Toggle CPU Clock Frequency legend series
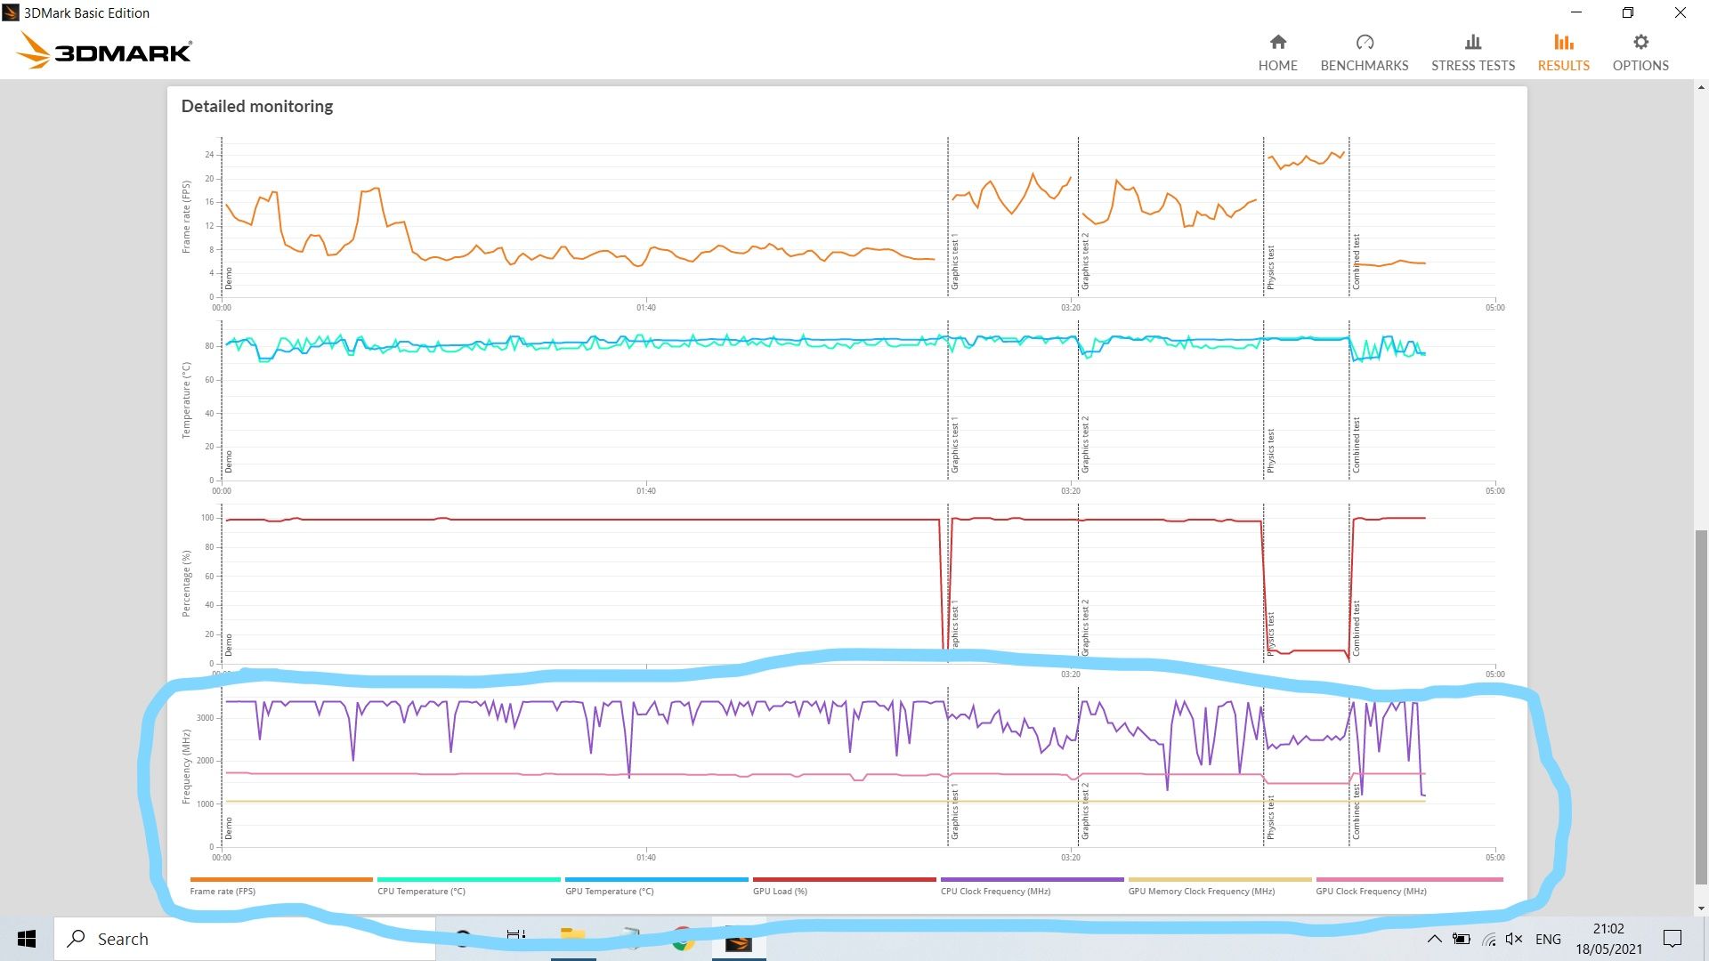Viewport: 1709px width, 961px height. click(x=995, y=891)
